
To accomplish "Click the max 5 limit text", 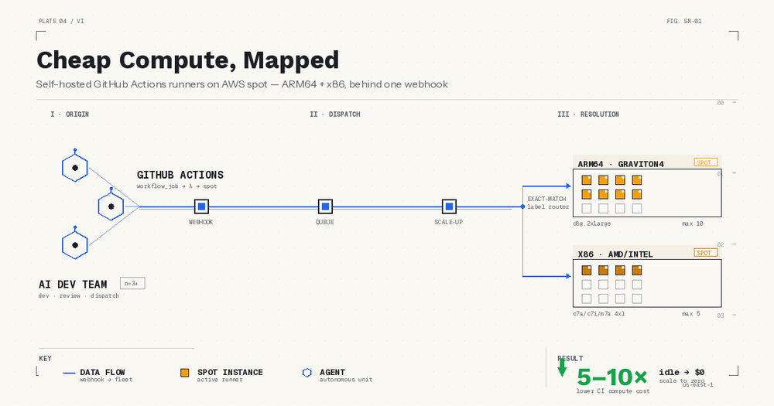I will point(691,314).
